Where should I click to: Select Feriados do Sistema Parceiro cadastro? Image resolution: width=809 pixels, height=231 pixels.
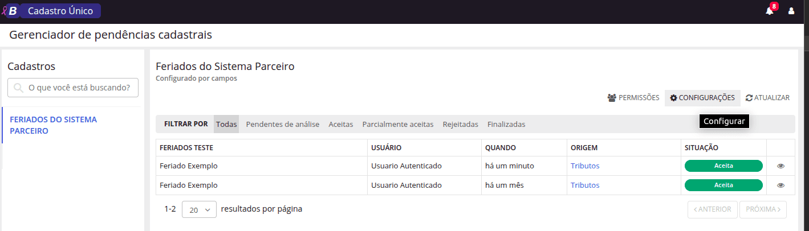[x=53, y=125]
